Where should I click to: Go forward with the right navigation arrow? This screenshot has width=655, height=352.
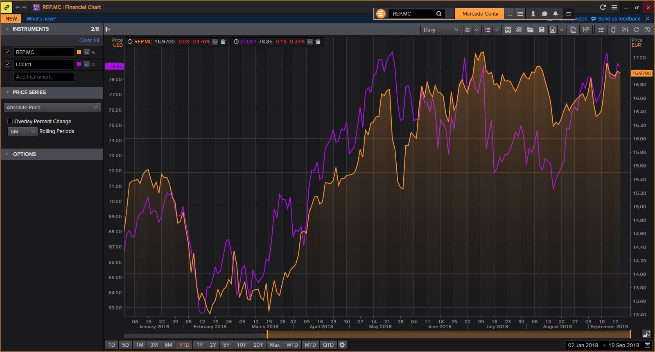coord(25,7)
